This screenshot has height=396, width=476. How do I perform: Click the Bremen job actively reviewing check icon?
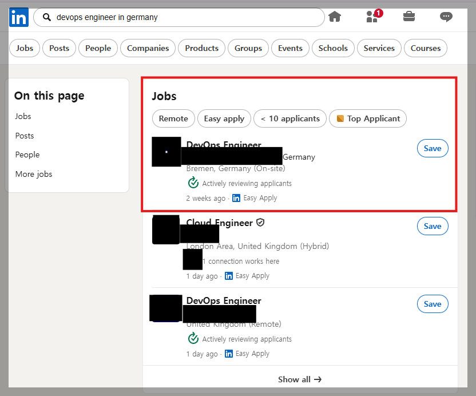pos(193,183)
